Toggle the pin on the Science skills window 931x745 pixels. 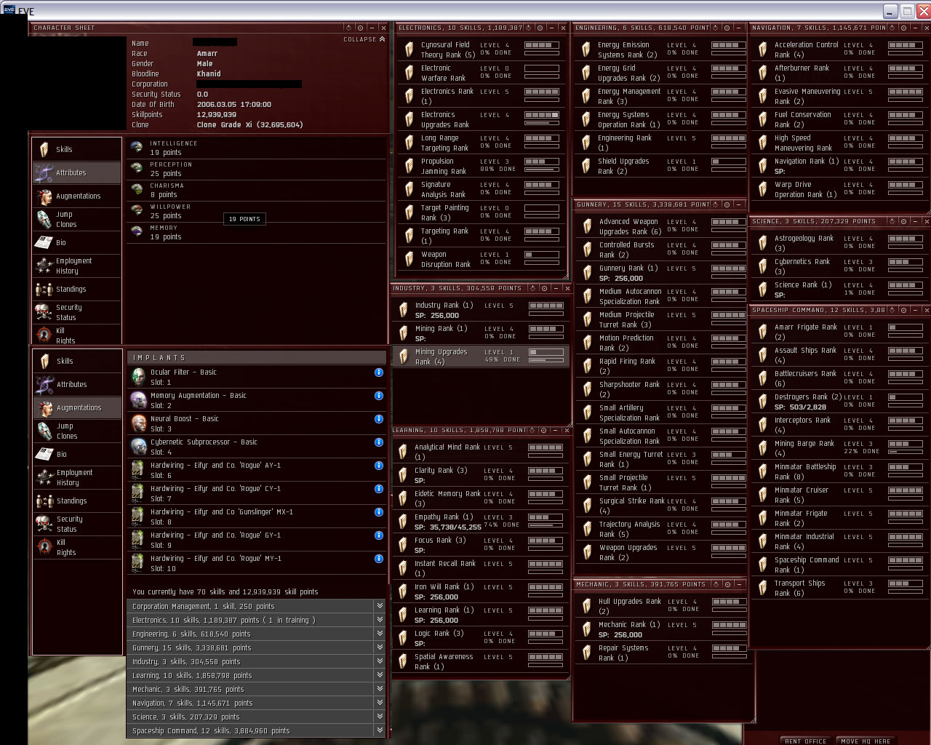(x=903, y=221)
